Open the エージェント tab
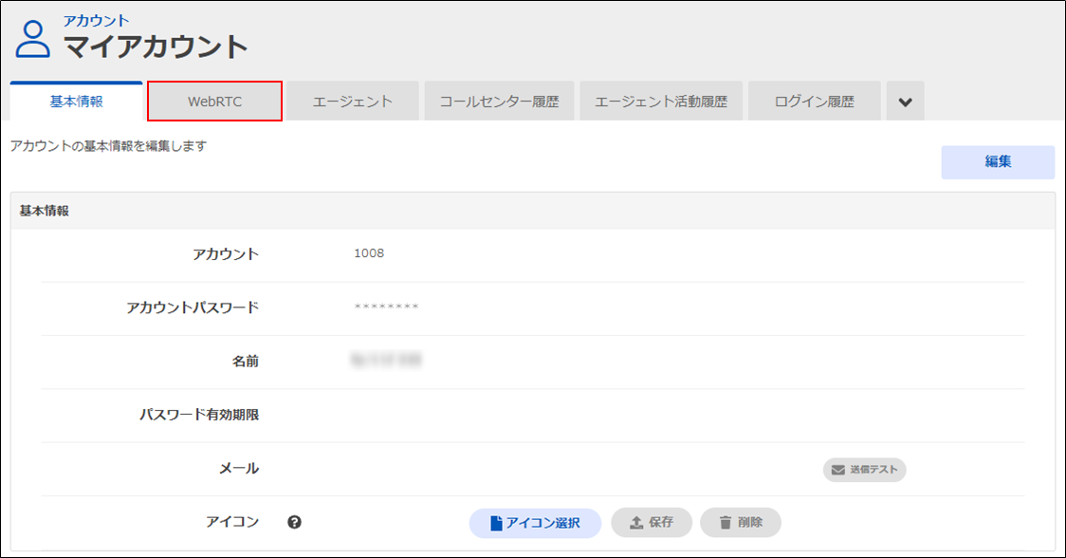This screenshot has width=1066, height=558. 353,102
